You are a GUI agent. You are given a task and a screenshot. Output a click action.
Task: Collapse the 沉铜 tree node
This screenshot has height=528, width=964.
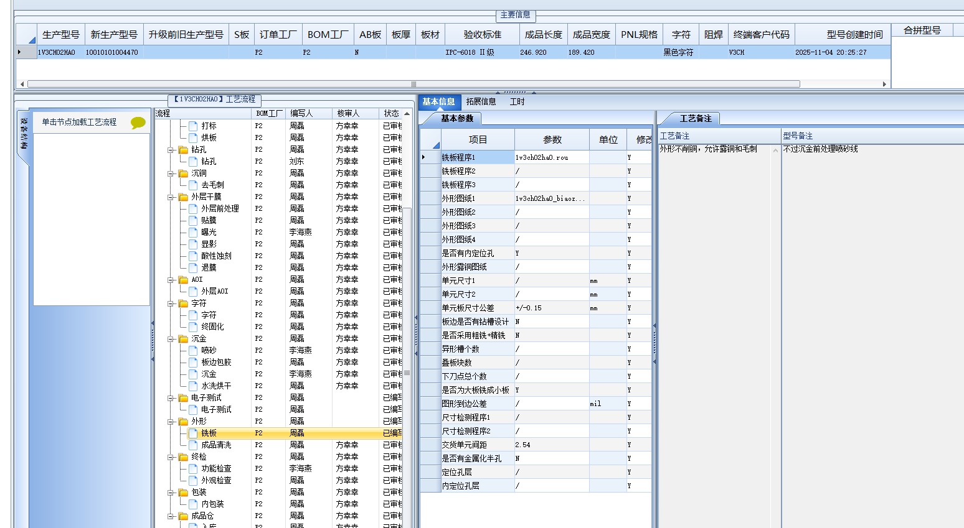(171, 174)
